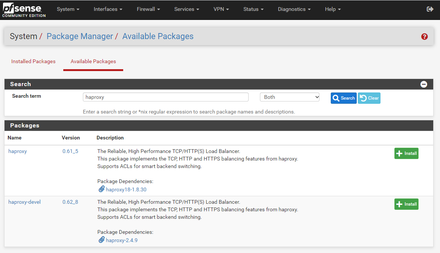440x253 pixels.
Task: Click the Packages panel heading
Action: click(x=25, y=126)
